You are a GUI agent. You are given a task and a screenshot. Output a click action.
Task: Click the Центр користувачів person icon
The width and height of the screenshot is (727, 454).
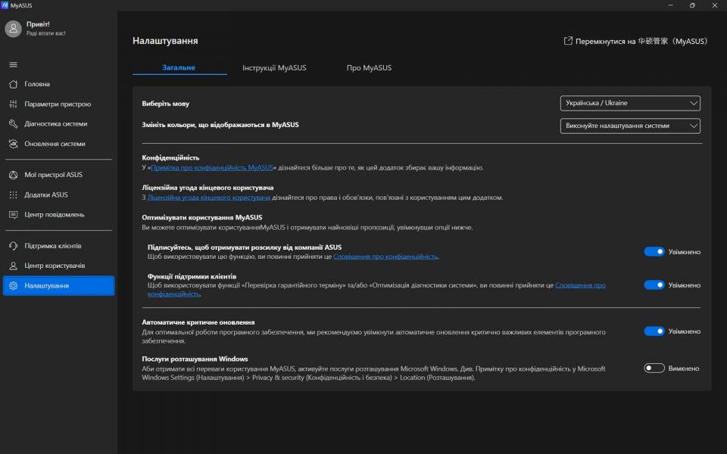(x=13, y=266)
